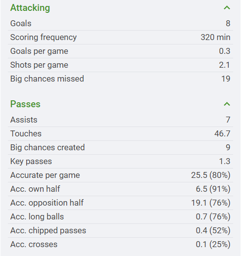
Task: Select the Big chances missed row
Action: [x=120, y=79]
